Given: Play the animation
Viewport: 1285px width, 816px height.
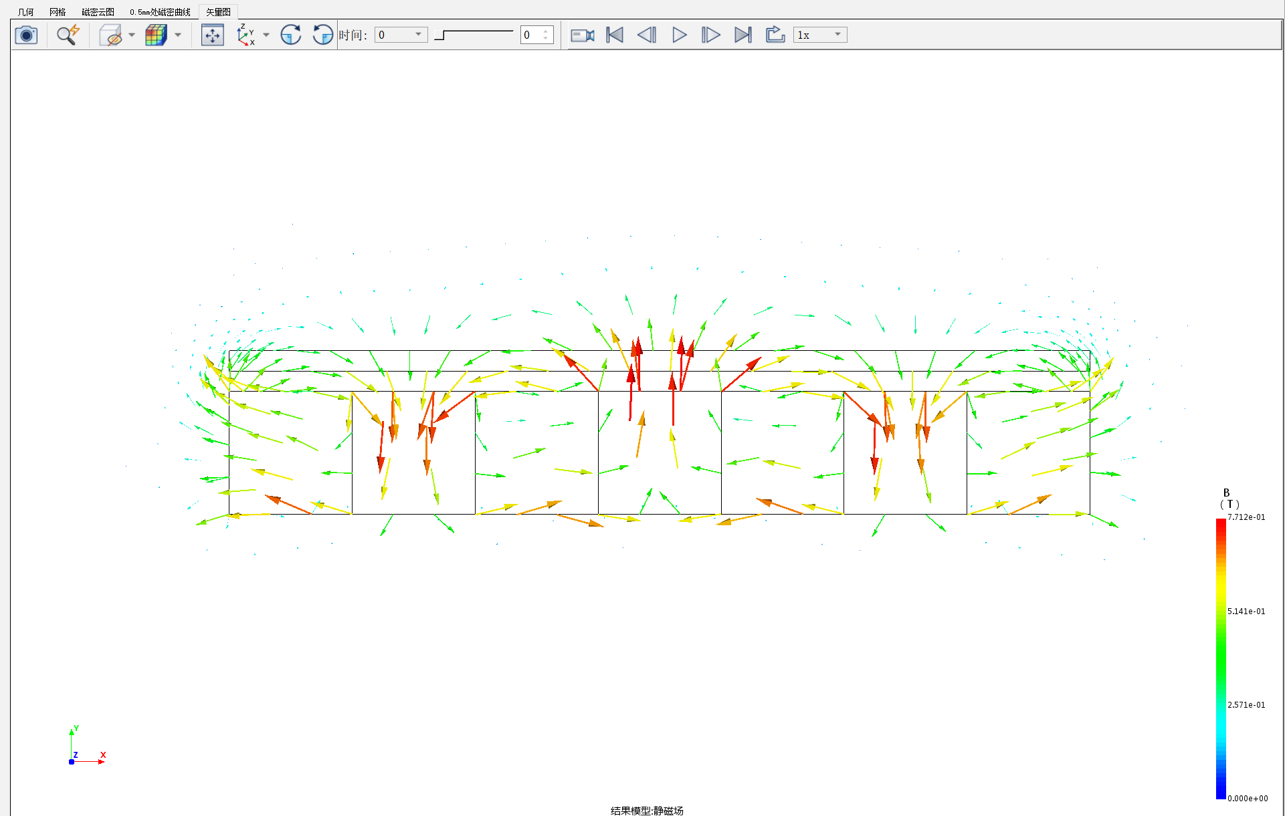Looking at the screenshot, I should pyautogui.click(x=680, y=35).
